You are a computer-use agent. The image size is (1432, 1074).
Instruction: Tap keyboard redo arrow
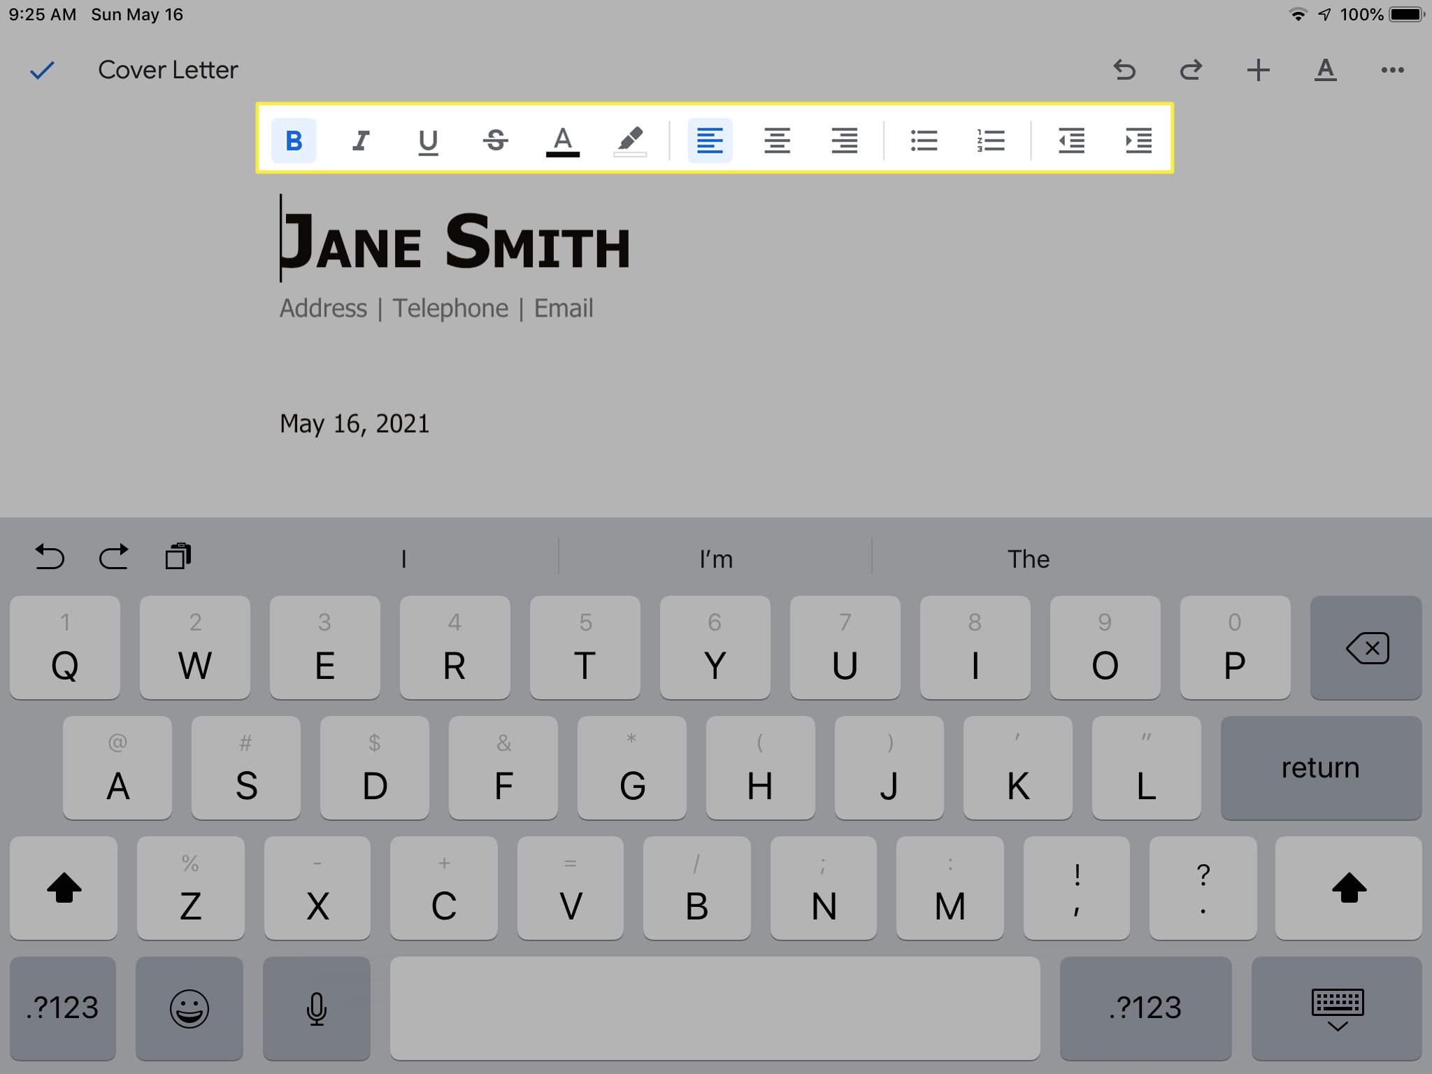[x=113, y=557]
